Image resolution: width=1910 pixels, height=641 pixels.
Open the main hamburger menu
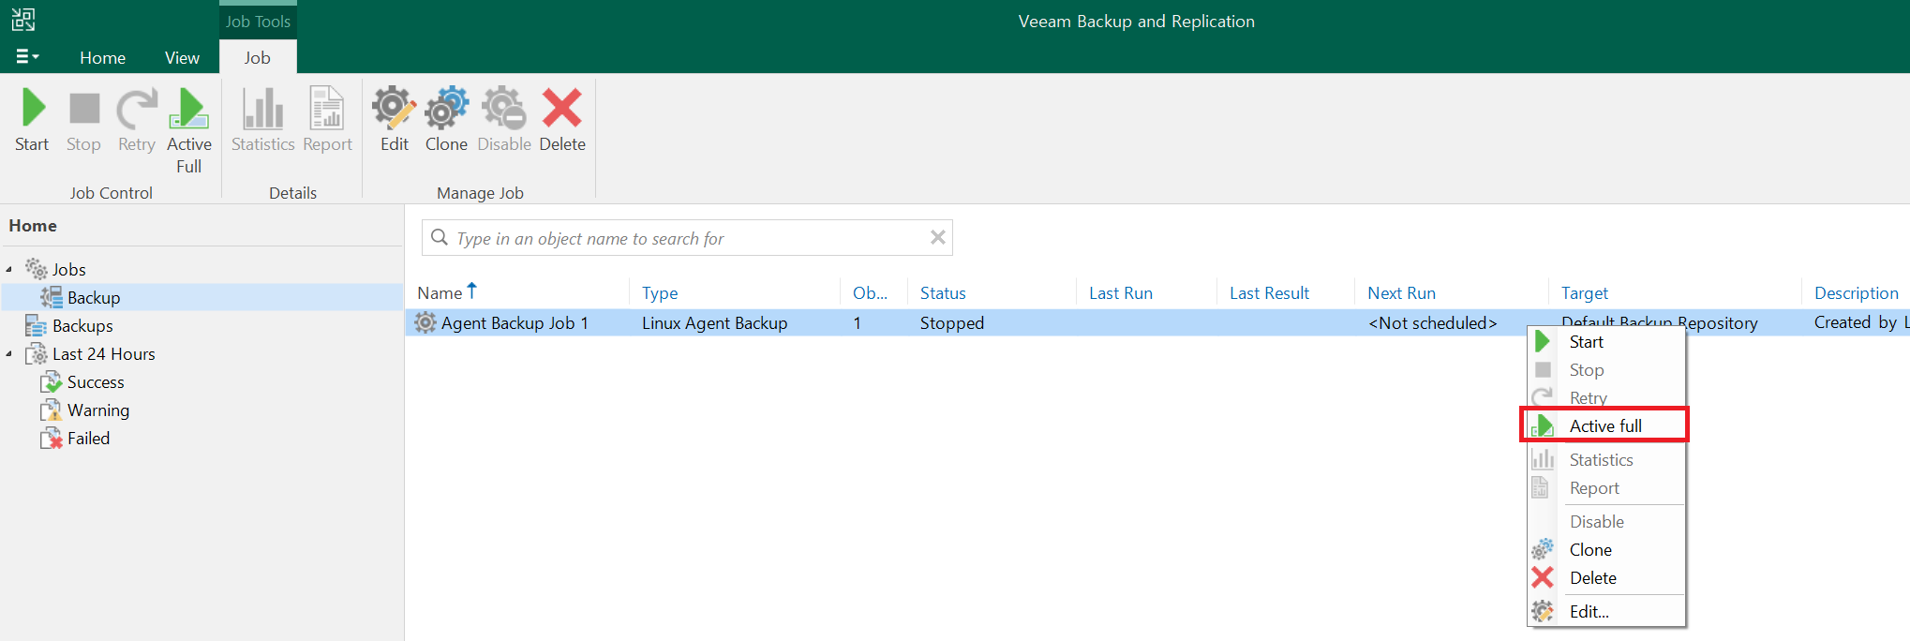tap(27, 57)
